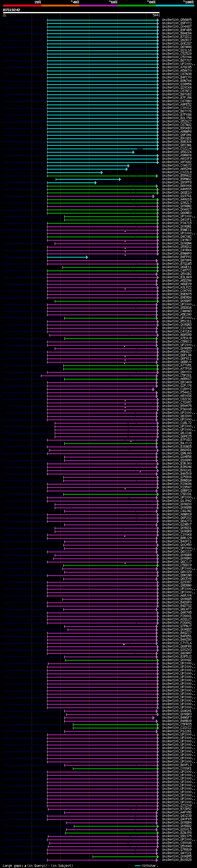Select the UniRef100_C5FRS5 label
The width and height of the screenshot is (197, 868).
pos(177,724)
